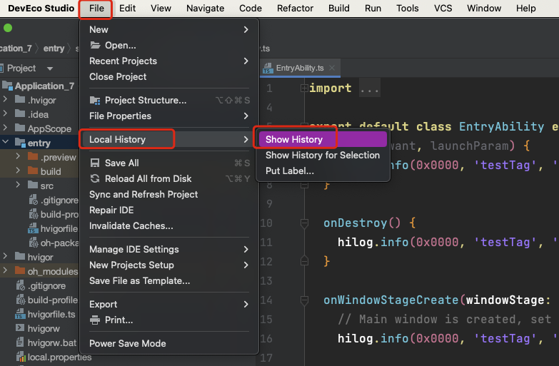Click the Open folder icon
Screen dimensions: 559x366
tap(95, 45)
